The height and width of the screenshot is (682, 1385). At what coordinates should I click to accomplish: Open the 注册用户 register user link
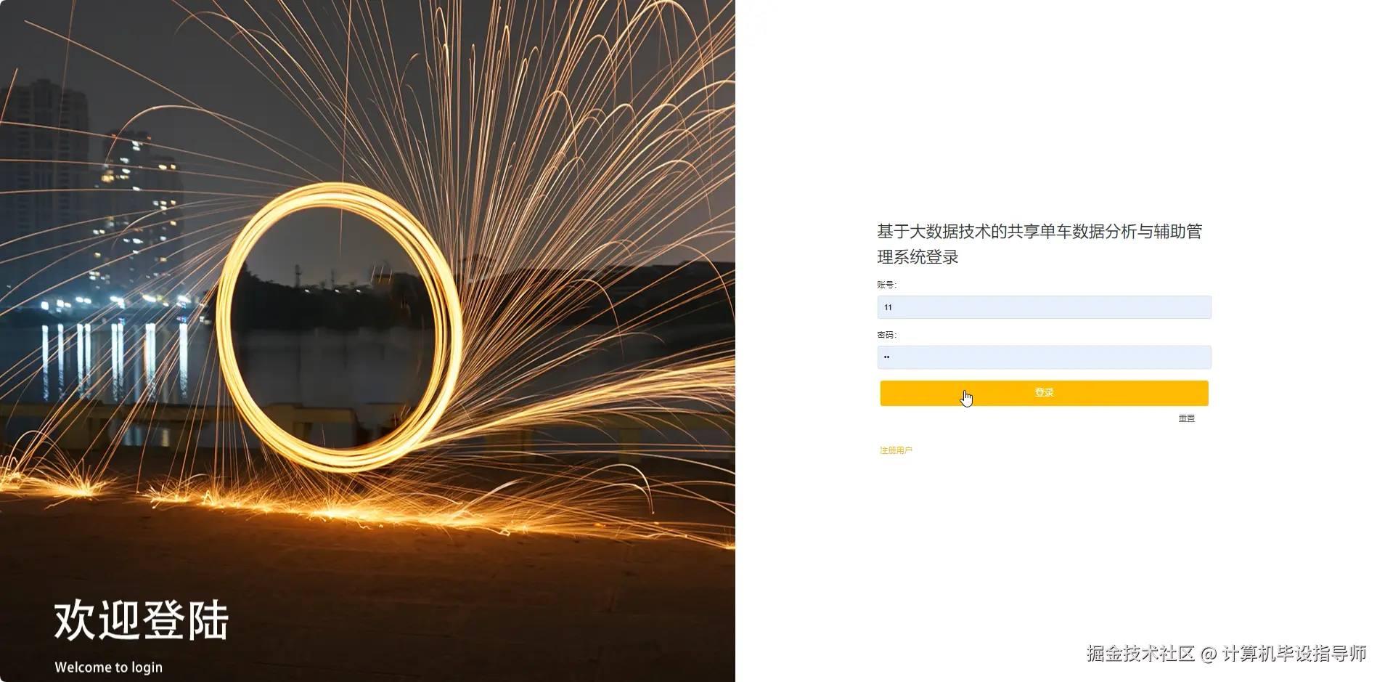coord(896,450)
